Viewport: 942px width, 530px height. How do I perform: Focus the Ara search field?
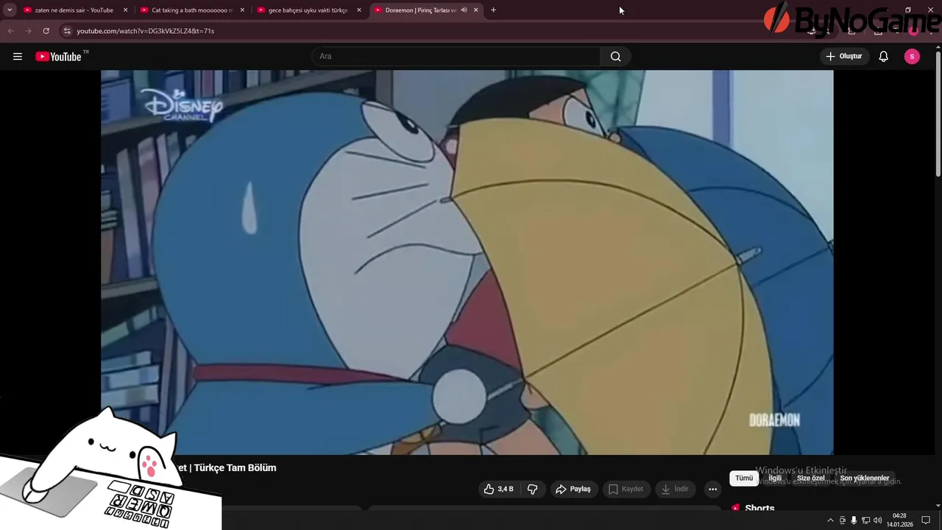click(456, 57)
